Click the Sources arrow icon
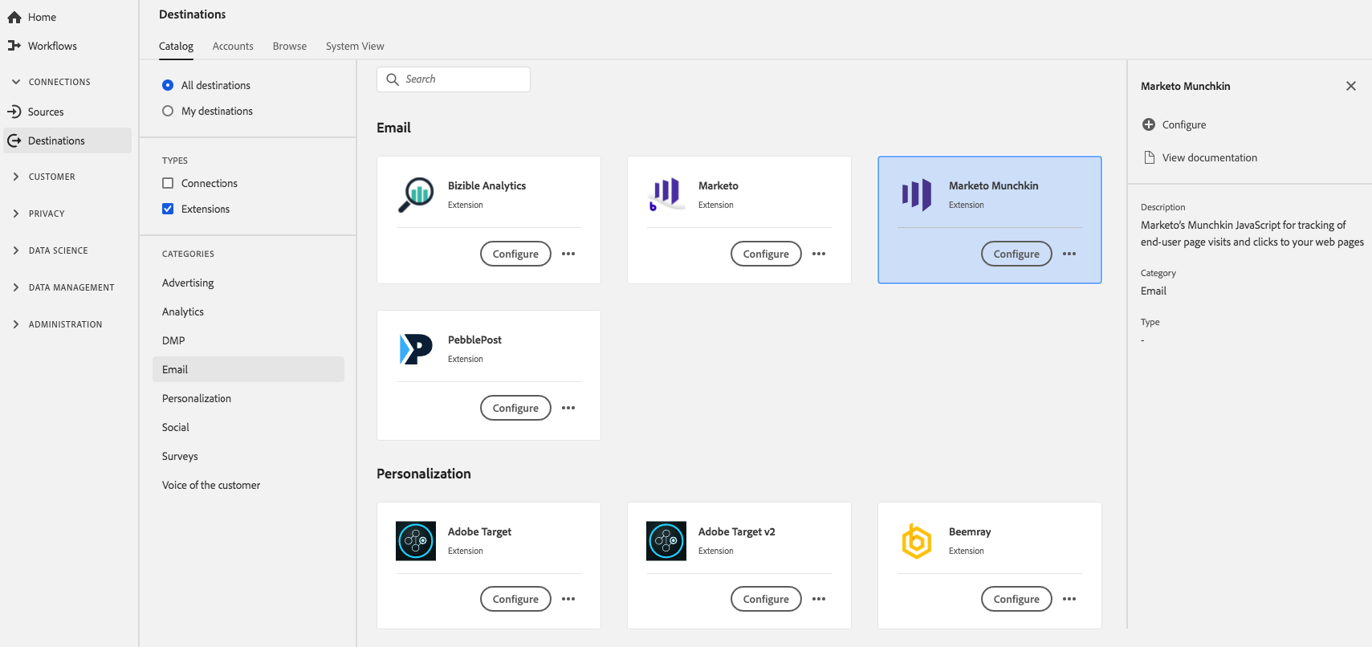1372x647 pixels. [x=14, y=112]
